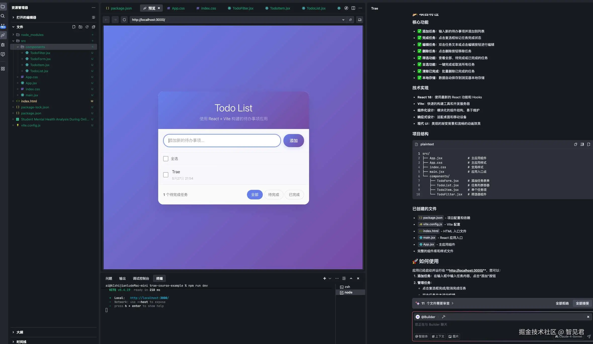This screenshot has height=344, width=593.
Task: Check the 全选 select-all checkbox
Action: (x=166, y=159)
